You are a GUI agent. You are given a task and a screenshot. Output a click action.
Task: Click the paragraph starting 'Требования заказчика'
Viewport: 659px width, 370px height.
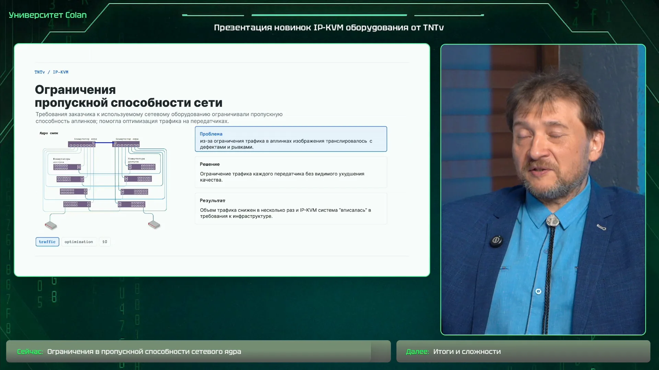point(159,118)
